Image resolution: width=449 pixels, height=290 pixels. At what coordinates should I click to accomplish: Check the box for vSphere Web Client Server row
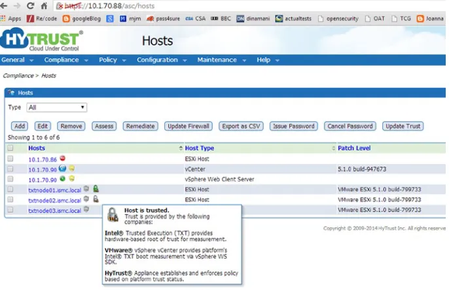tap(10, 179)
